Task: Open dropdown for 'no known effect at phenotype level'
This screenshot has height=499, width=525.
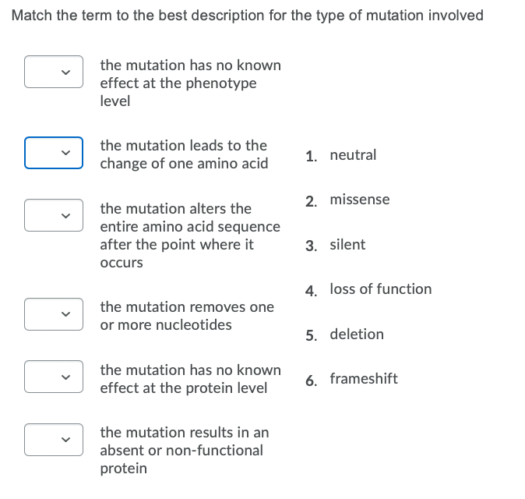Action: click(54, 72)
